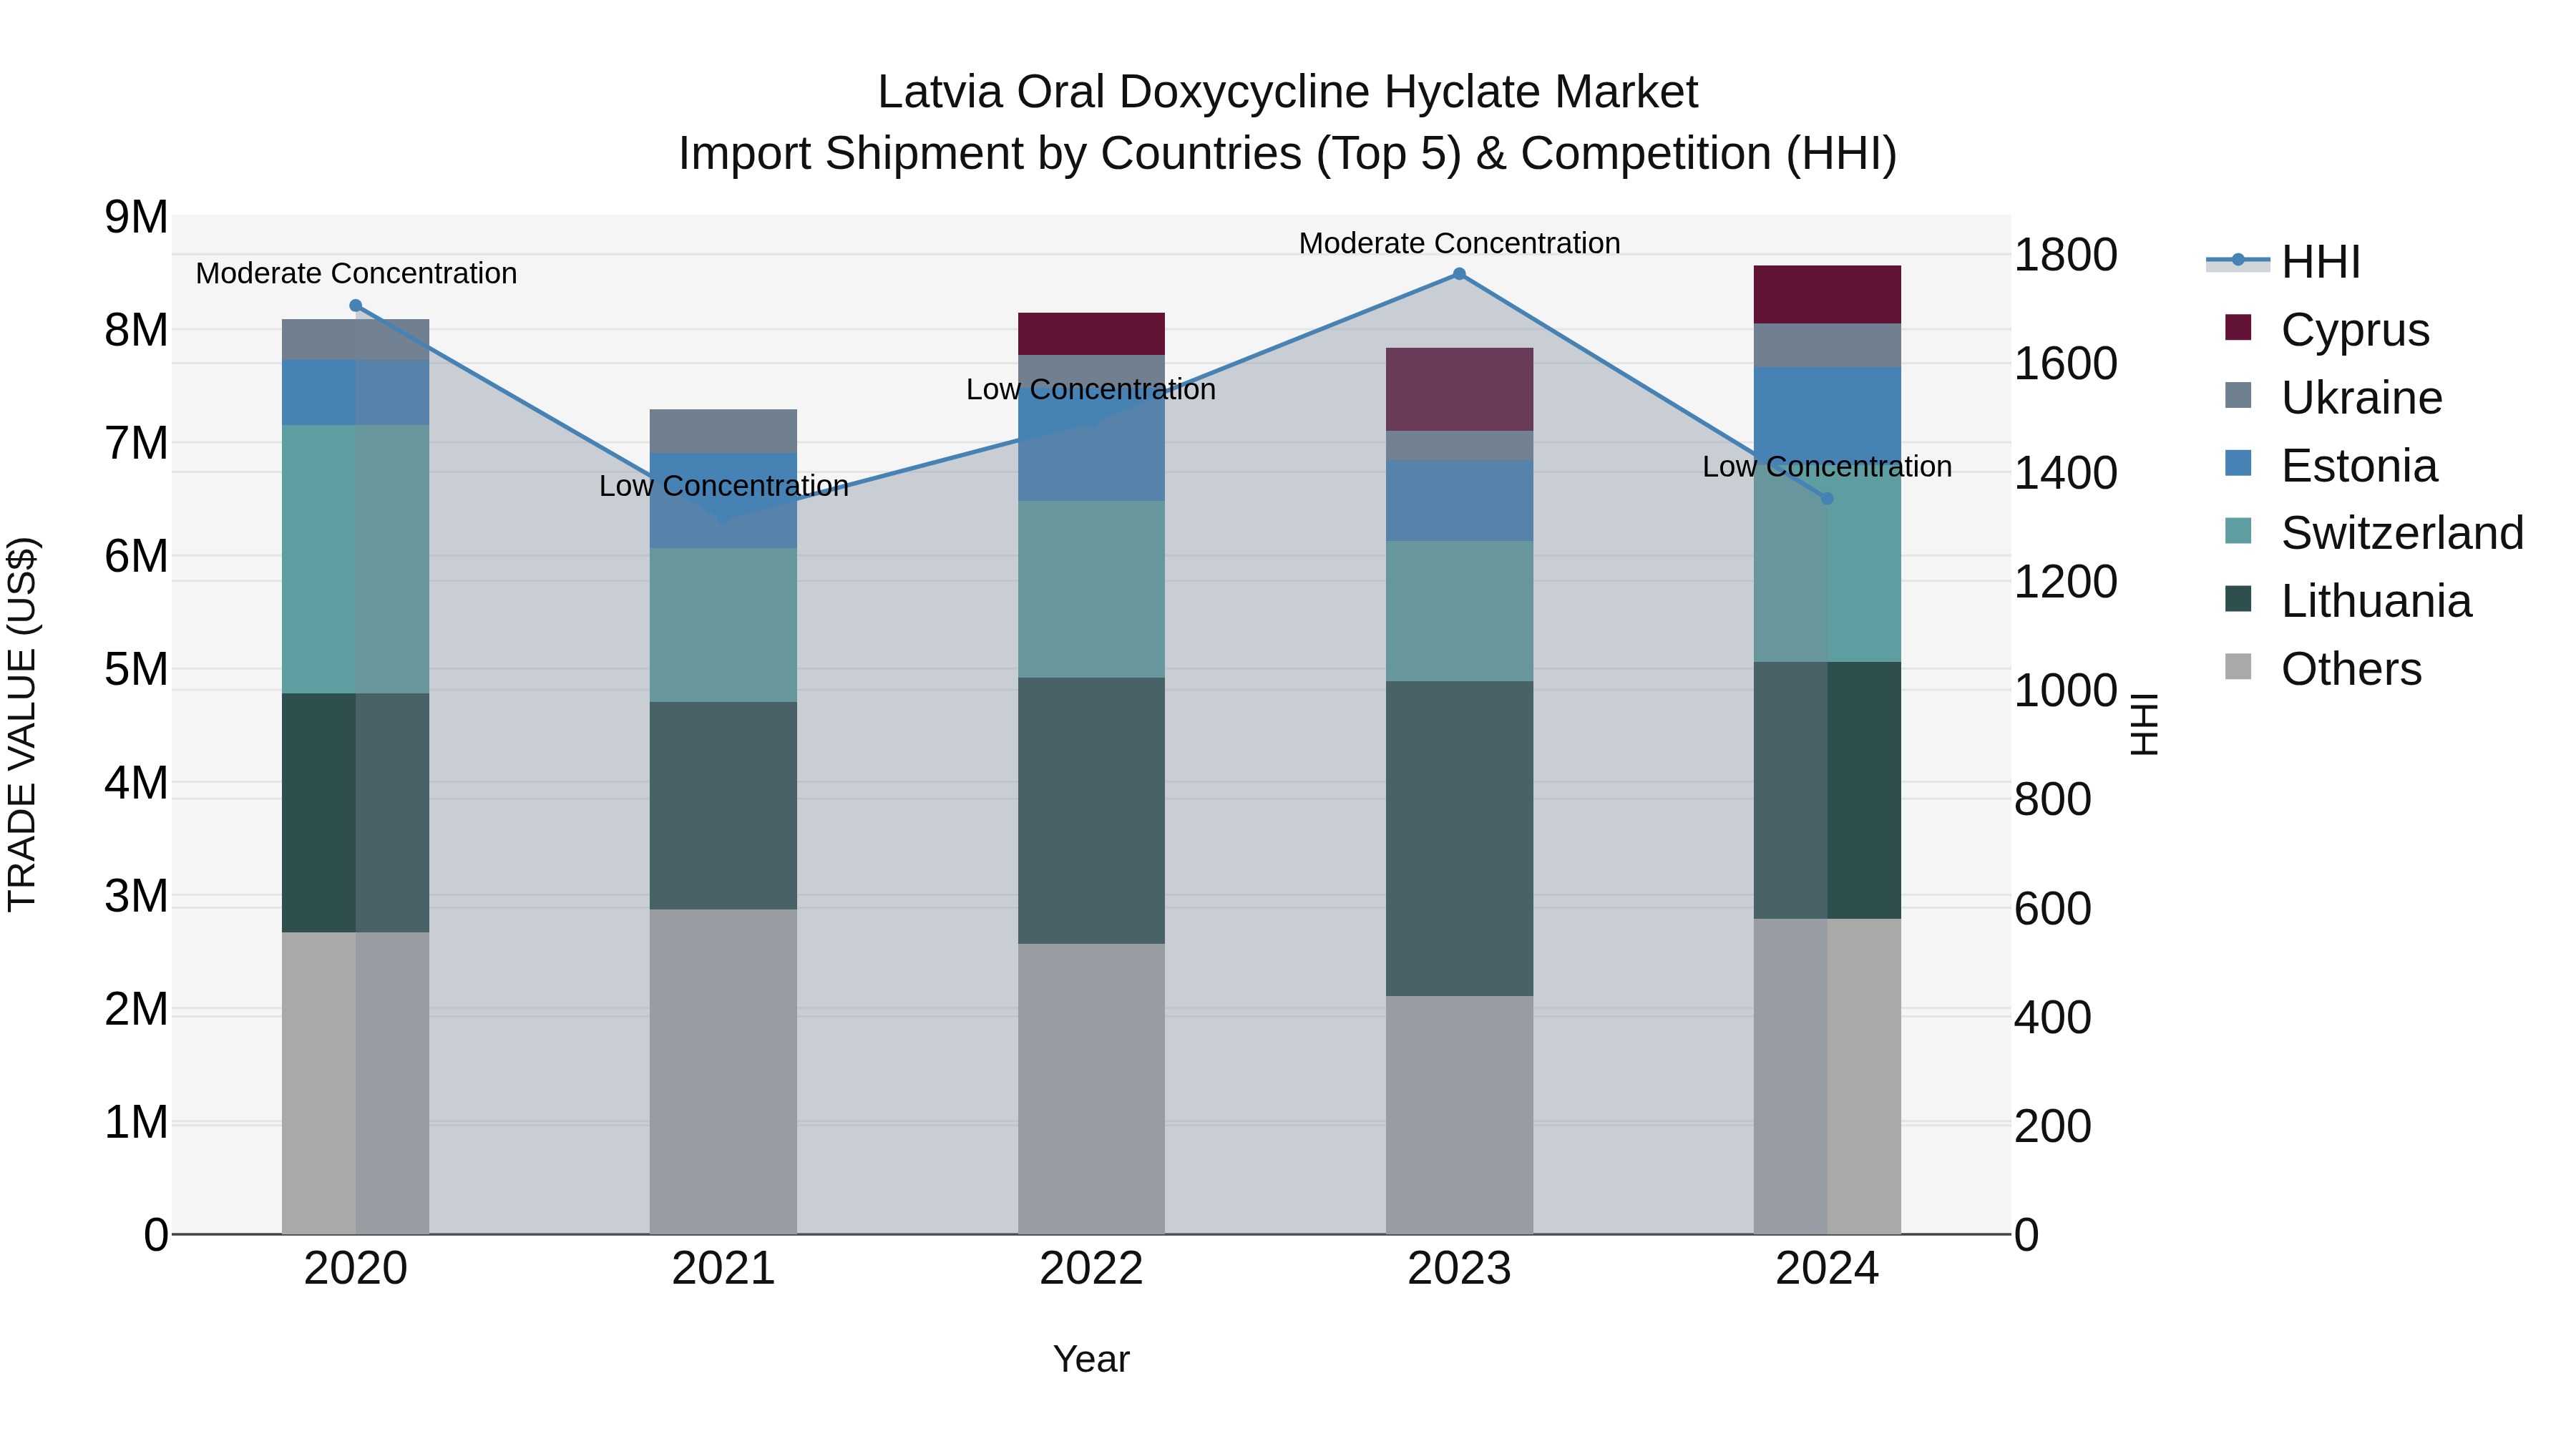Click the 'Low Concentration' label at 2024
The height and width of the screenshot is (1449, 2576).
click(x=1827, y=467)
